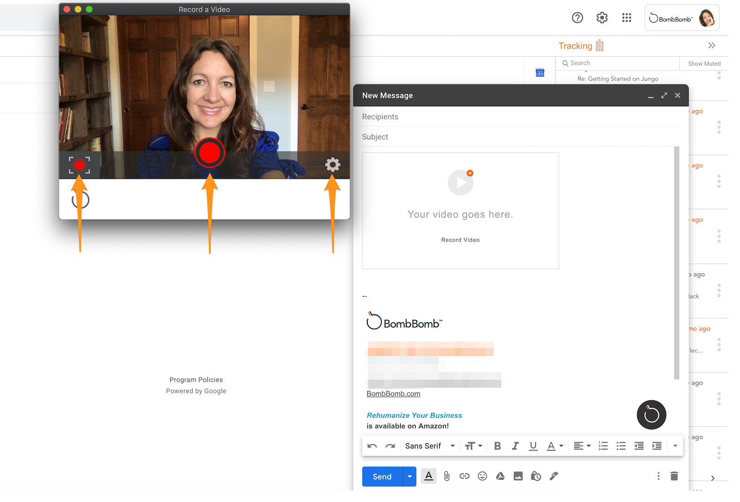The width and height of the screenshot is (740, 502).
Task: Click the Tracking Search field
Action: click(617, 63)
